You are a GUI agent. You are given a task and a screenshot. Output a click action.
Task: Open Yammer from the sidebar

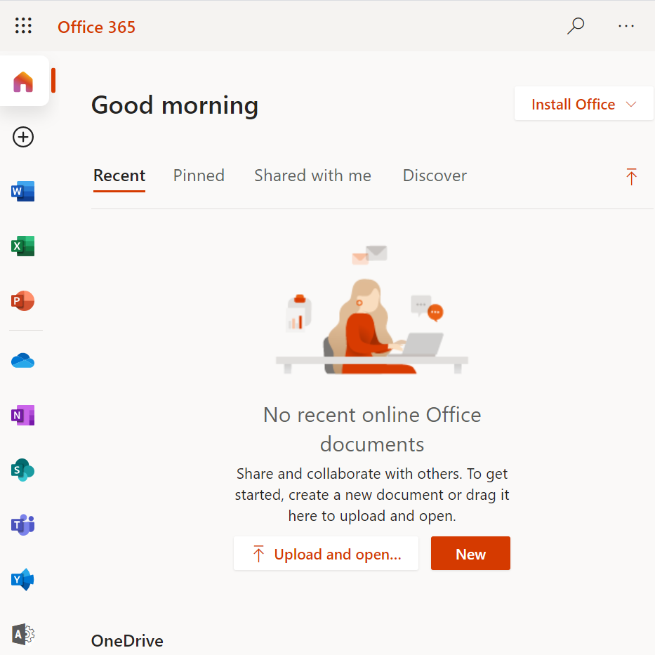click(23, 579)
